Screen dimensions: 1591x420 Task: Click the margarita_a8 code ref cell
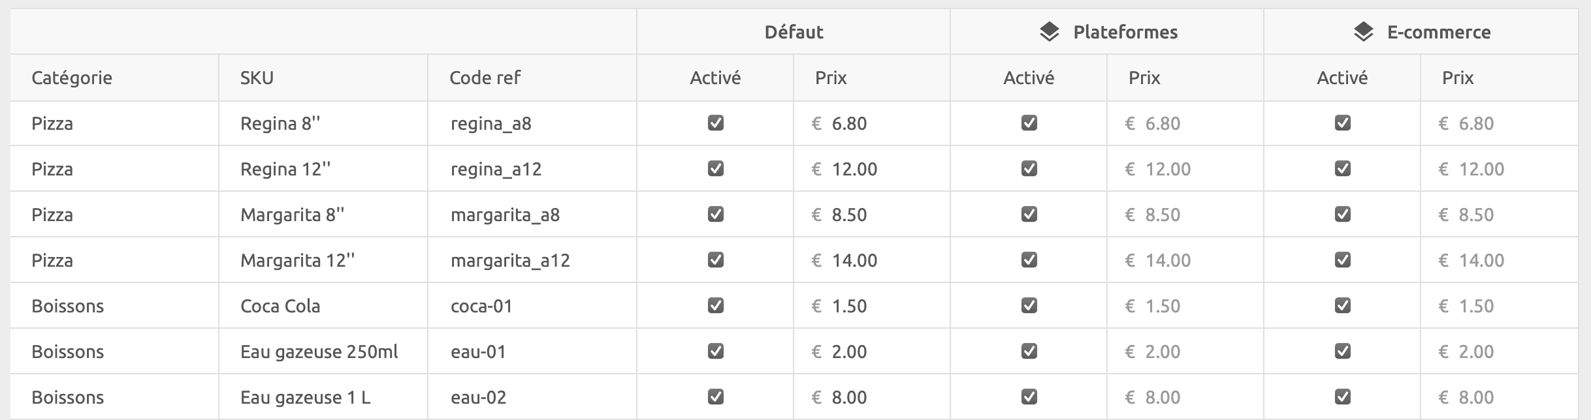[x=506, y=214]
